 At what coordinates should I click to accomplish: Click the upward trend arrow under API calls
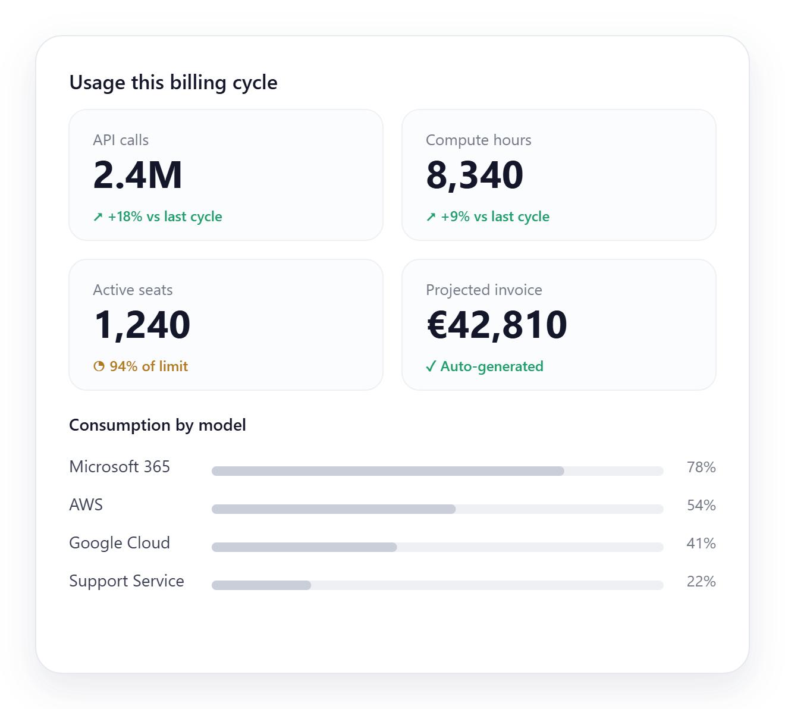pos(98,217)
